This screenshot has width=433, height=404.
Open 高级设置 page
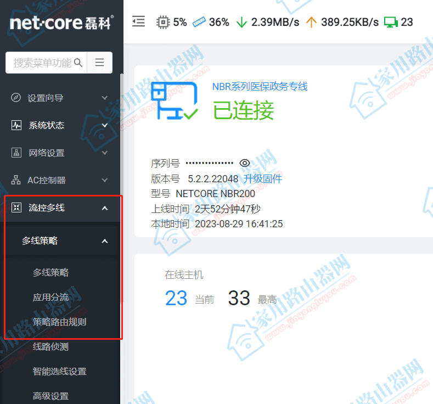[51, 396]
